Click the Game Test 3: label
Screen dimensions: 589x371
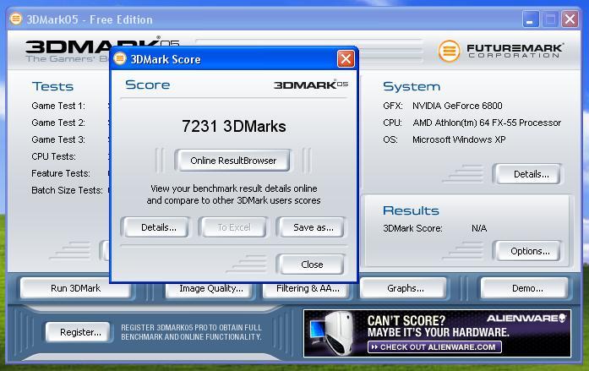58,139
